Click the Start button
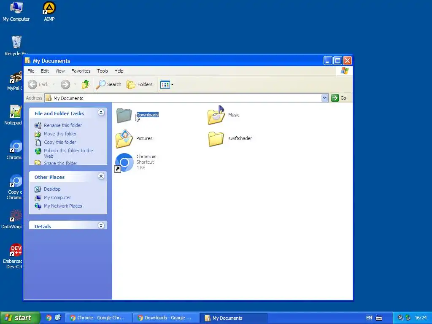This screenshot has height=324, width=432. click(x=20, y=318)
